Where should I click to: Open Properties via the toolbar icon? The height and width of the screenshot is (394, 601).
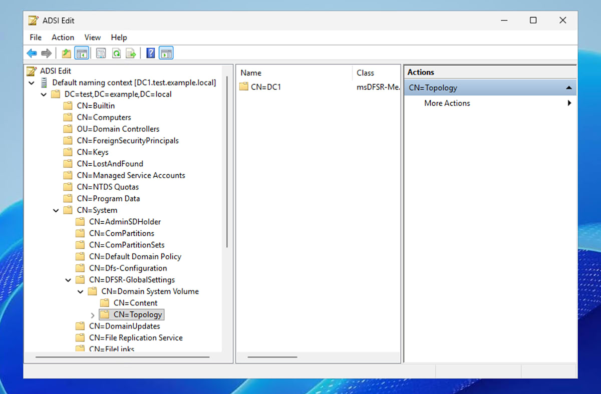pyautogui.click(x=101, y=53)
